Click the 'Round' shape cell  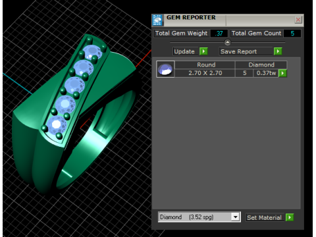pyautogui.click(x=205, y=65)
